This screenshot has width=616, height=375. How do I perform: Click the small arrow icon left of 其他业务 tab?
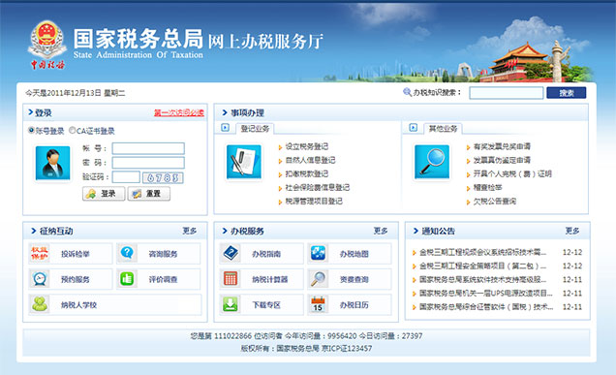coord(414,128)
